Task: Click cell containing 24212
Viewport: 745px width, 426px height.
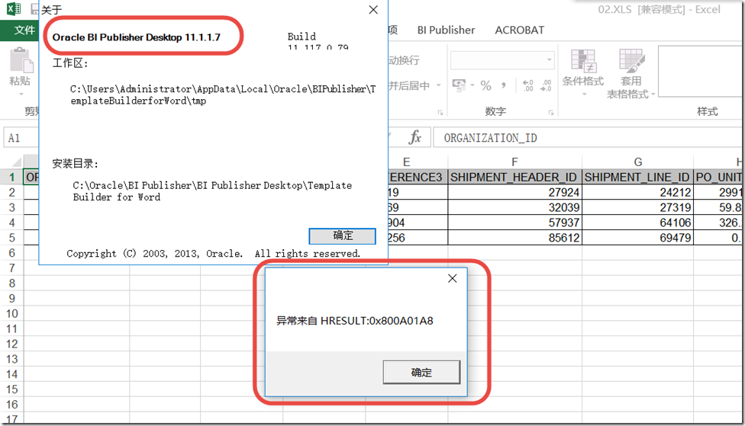Action: click(x=637, y=192)
